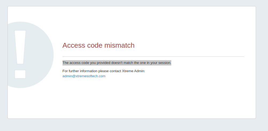
Task: Click the word 'doesn't' in the highlighted sentence
Action: [117, 63]
